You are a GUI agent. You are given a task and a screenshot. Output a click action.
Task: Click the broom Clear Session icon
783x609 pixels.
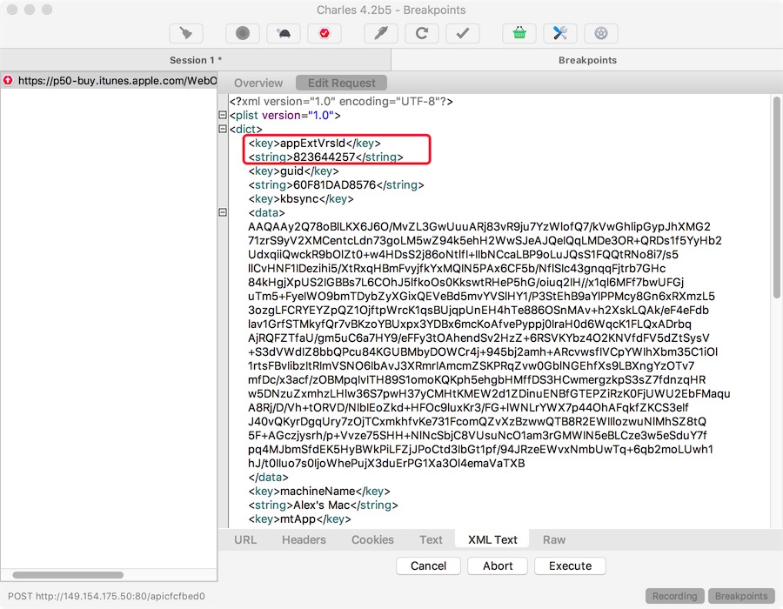[185, 33]
